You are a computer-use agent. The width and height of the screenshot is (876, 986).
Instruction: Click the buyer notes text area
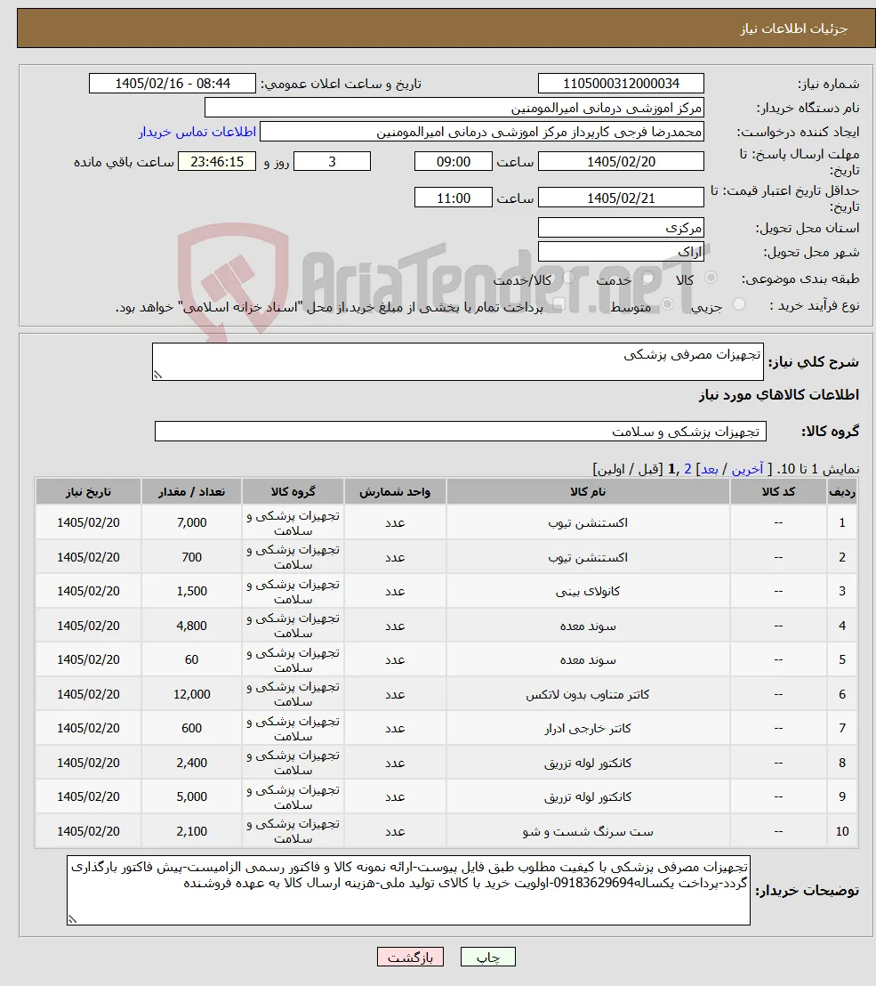(408, 890)
